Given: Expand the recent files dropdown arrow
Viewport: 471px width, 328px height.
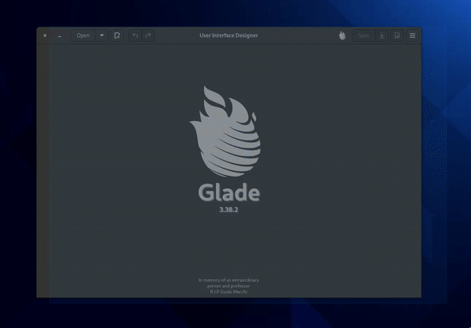Looking at the screenshot, I should coord(102,35).
